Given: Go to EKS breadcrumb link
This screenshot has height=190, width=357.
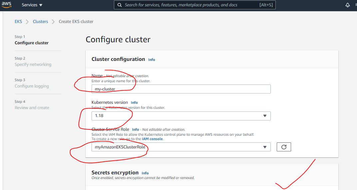Looking at the screenshot, I should coord(18,22).
